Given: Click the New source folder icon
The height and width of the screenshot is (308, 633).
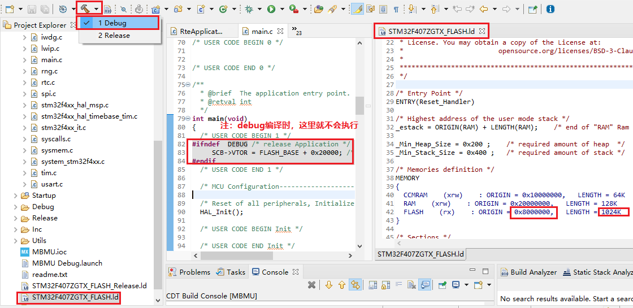Looking at the screenshot, I should (x=178, y=9).
